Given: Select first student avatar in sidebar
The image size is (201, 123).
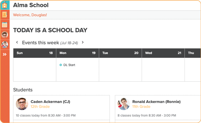Looking at the screenshot, I should (x=5, y=35).
